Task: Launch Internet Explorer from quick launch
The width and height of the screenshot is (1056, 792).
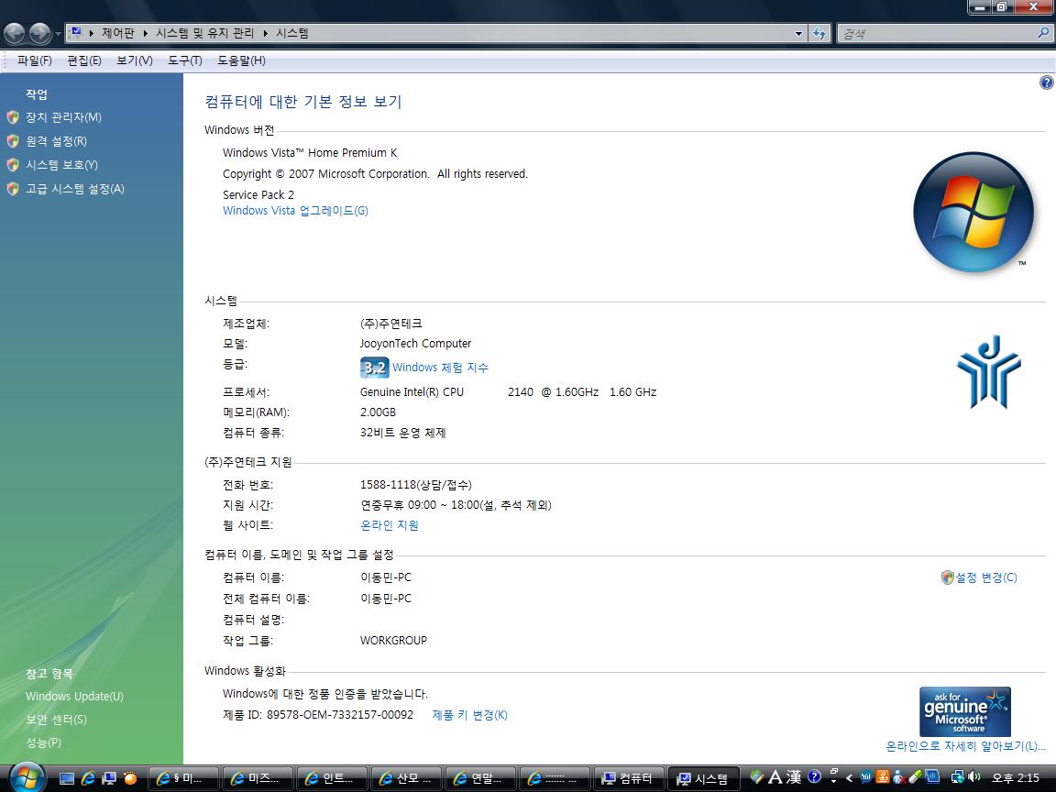Action: click(88, 778)
